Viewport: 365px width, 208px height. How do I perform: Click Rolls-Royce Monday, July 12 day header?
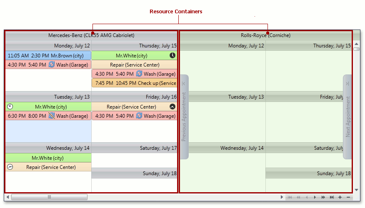223,45
